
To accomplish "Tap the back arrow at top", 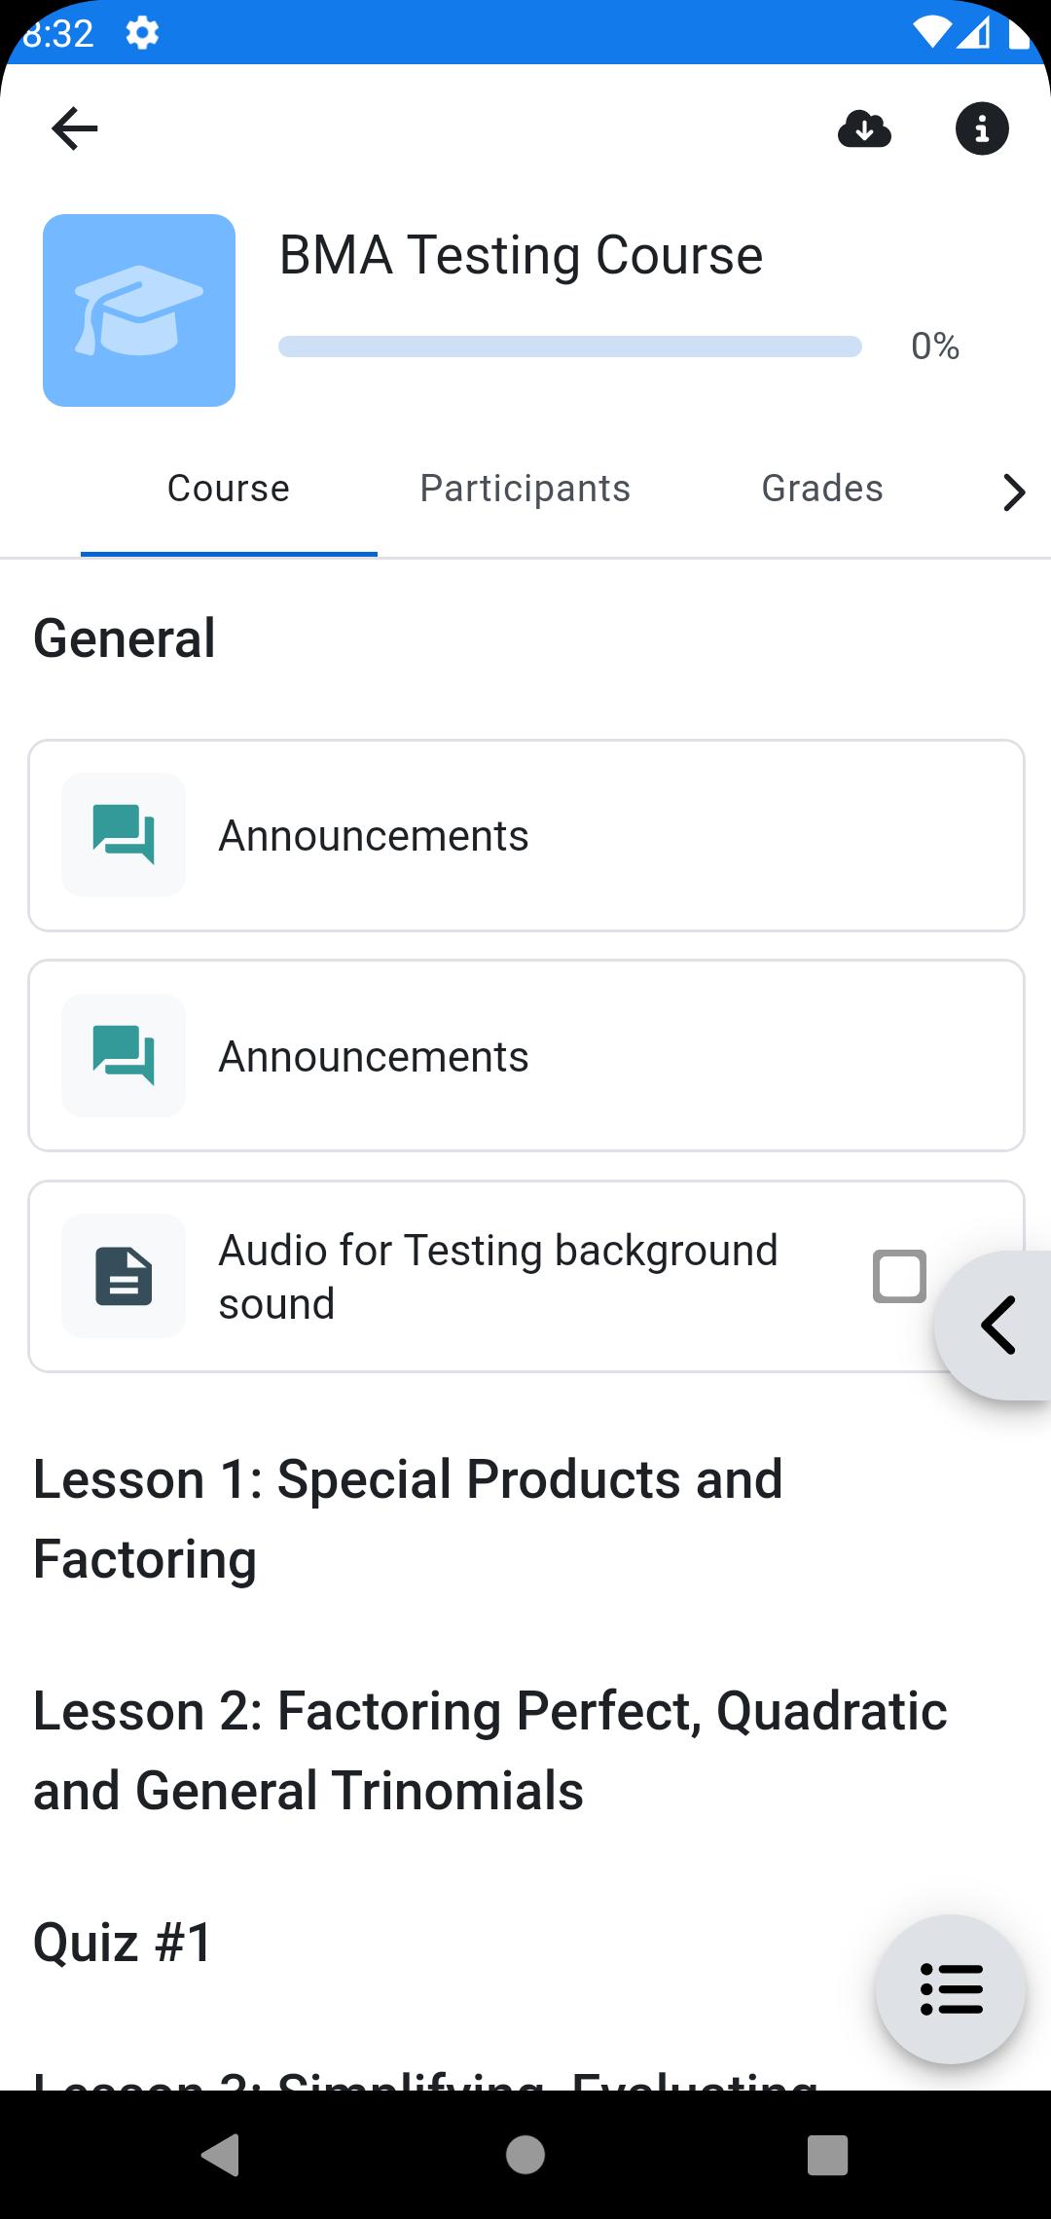I will [75, 128].
